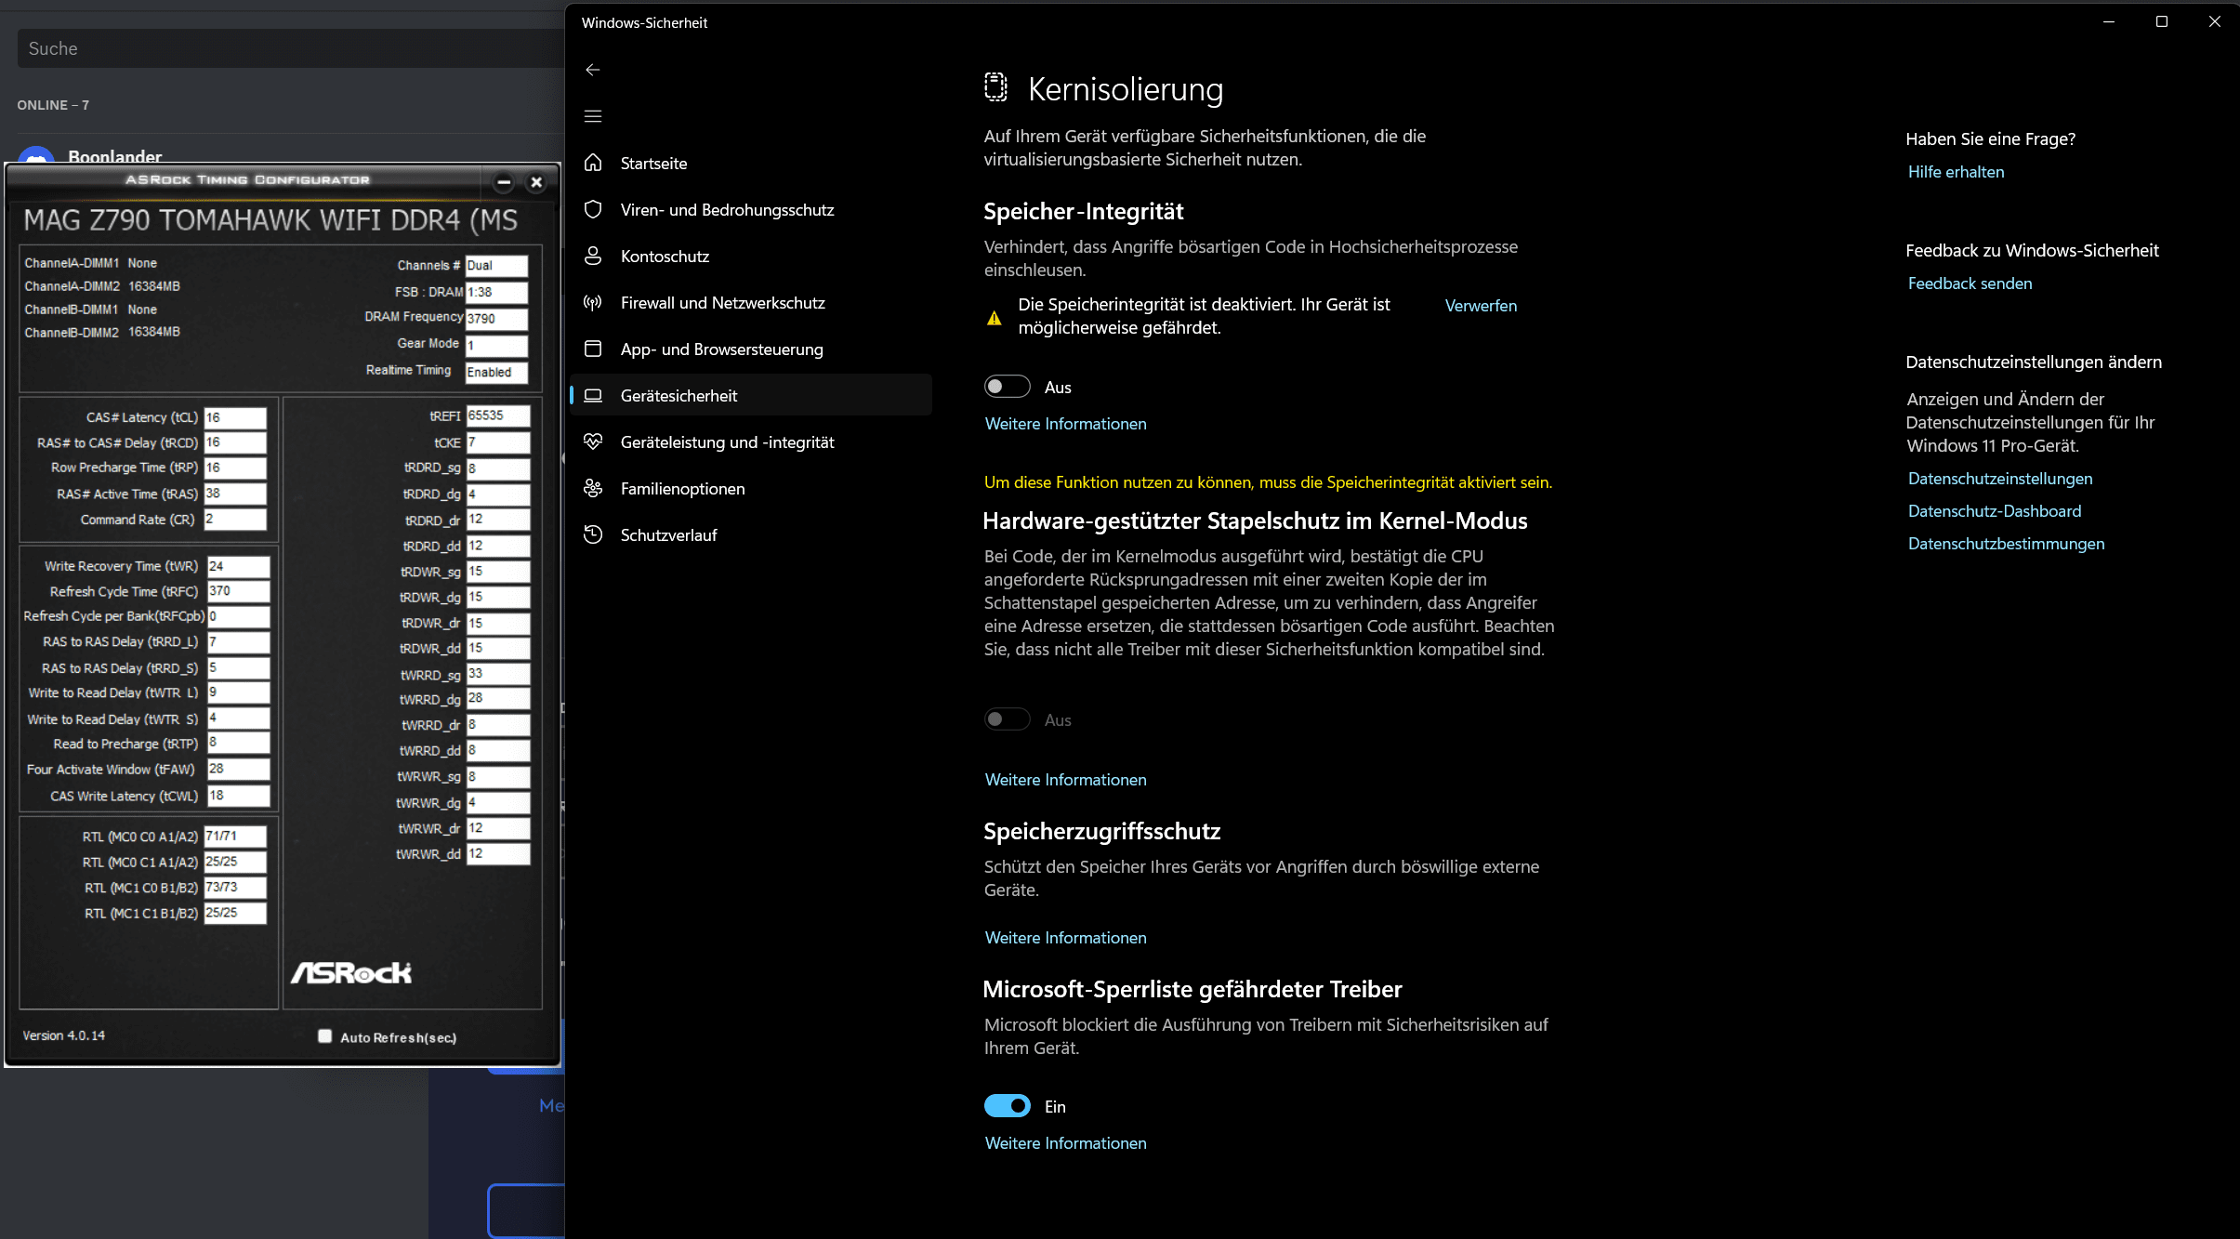Click the heart icon for Geräteleistung

point(593,442)
